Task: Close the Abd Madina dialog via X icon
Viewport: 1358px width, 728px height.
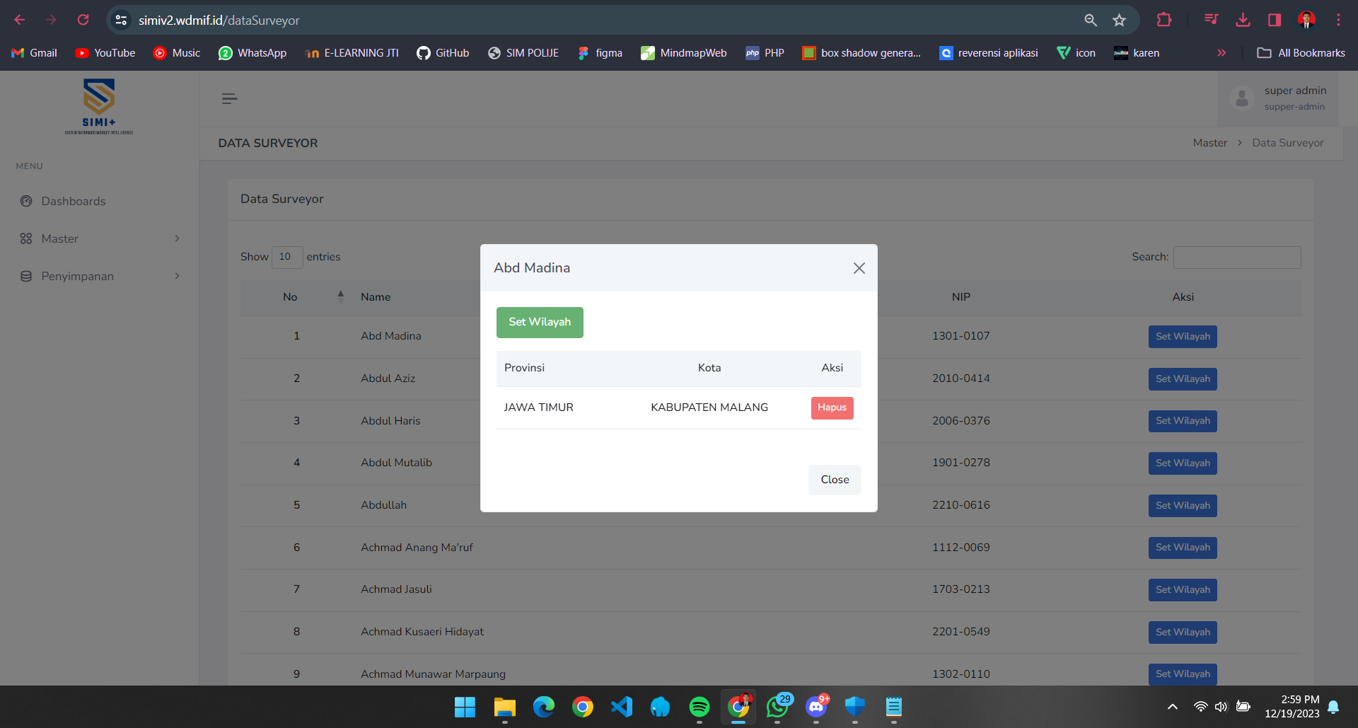Action: 859,268
